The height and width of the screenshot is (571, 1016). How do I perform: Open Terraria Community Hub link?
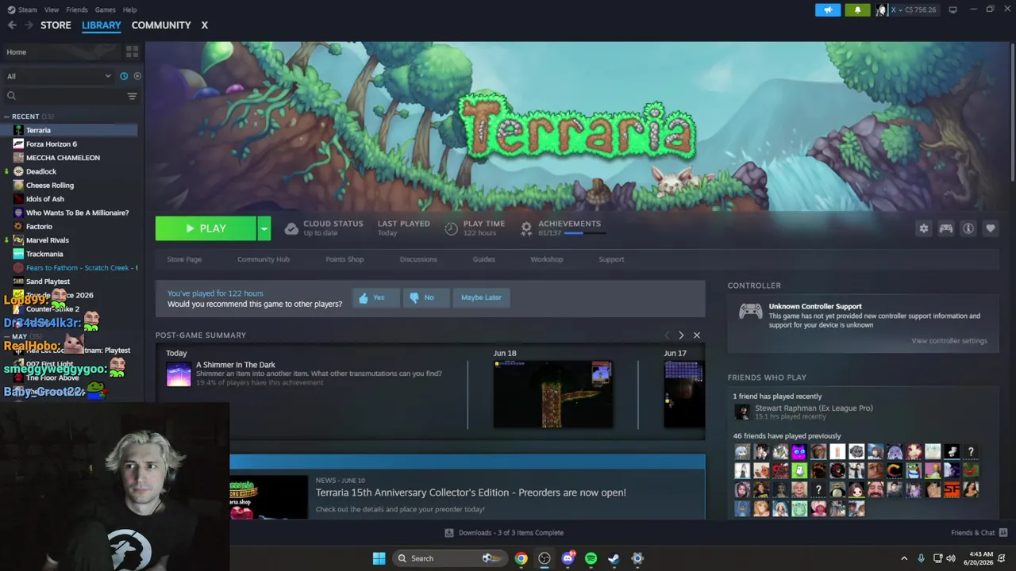(264, 259)
